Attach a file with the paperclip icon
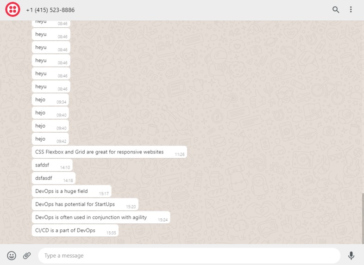 (27, 255)
